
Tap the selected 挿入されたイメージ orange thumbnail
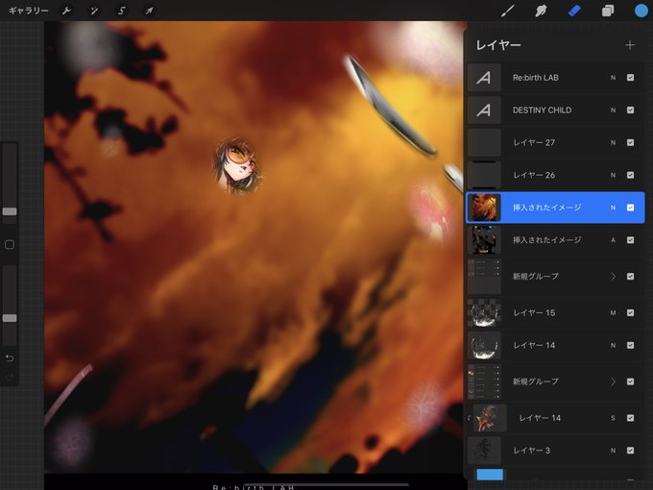click(484, 208)
